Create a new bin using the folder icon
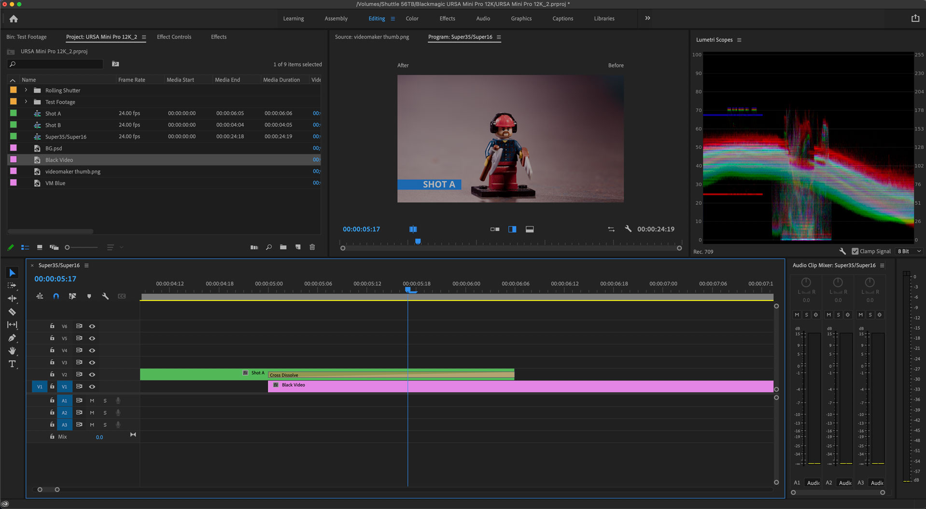926x509 pixels. pos(283,247)
